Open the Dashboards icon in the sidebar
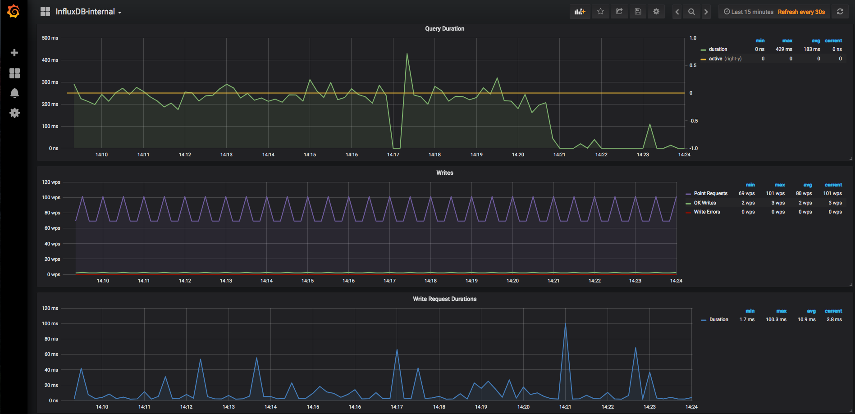The height and width of the screenshot is (414, 855). (14, 73)
